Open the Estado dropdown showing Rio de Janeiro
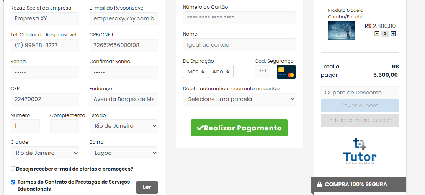425x195 pixels. click(x=124, y=126)
